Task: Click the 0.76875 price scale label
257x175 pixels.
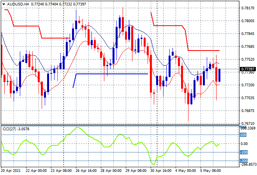Action: 248,111
